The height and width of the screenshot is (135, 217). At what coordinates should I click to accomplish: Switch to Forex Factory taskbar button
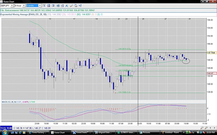38,133
